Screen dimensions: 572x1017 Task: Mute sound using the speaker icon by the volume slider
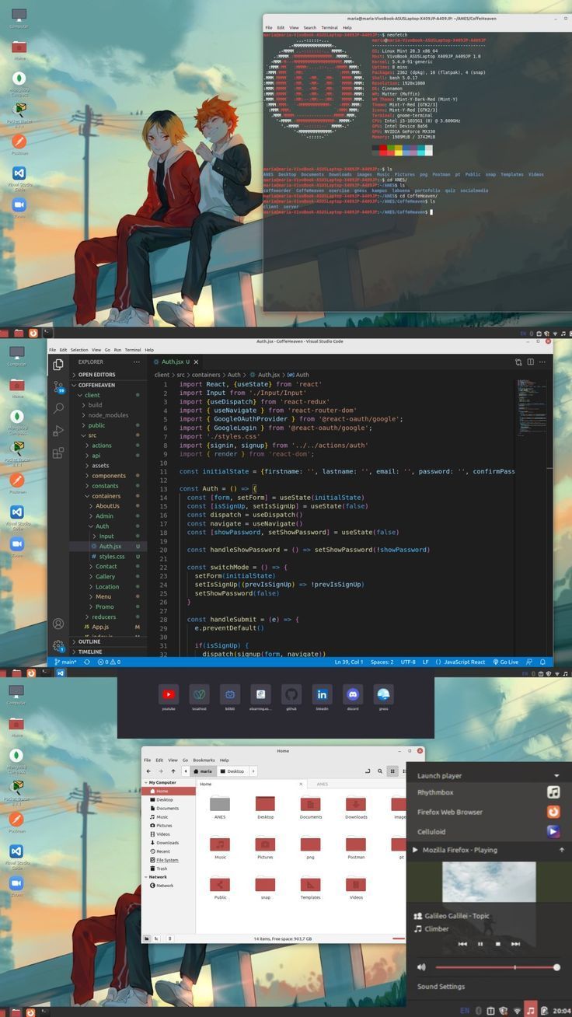[x=421, y=967]
